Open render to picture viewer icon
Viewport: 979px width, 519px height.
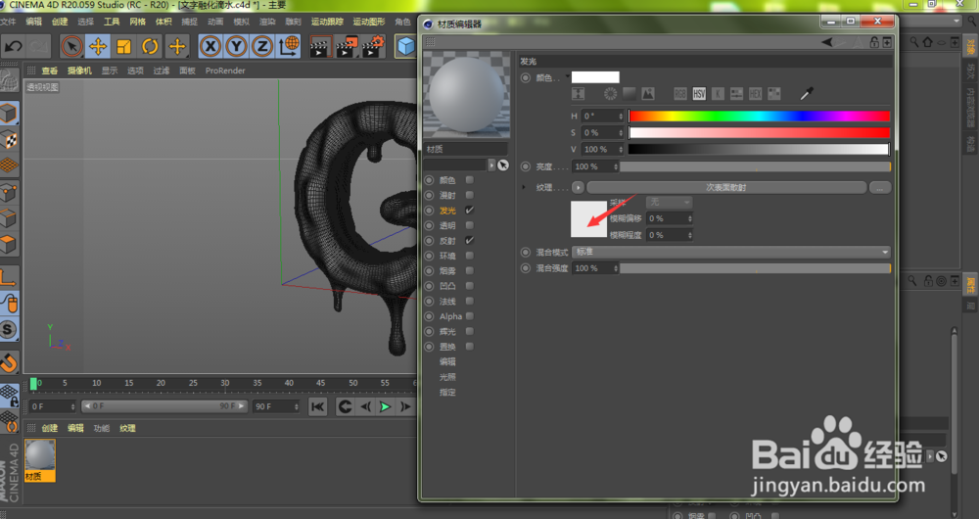[347, 47]
